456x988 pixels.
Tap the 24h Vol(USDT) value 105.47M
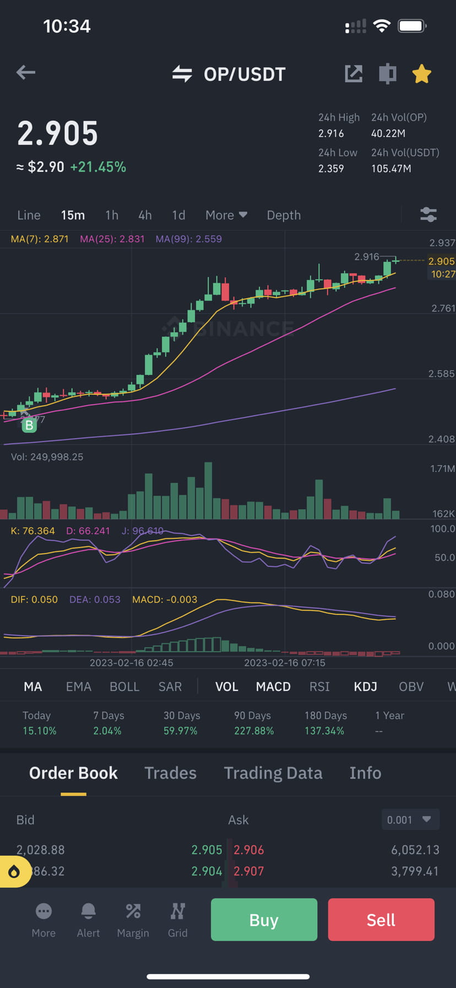[x=391, y=169]
